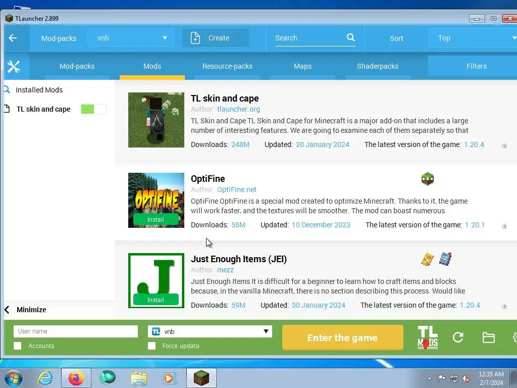Check the Accounts checkbox

(18, 346)
